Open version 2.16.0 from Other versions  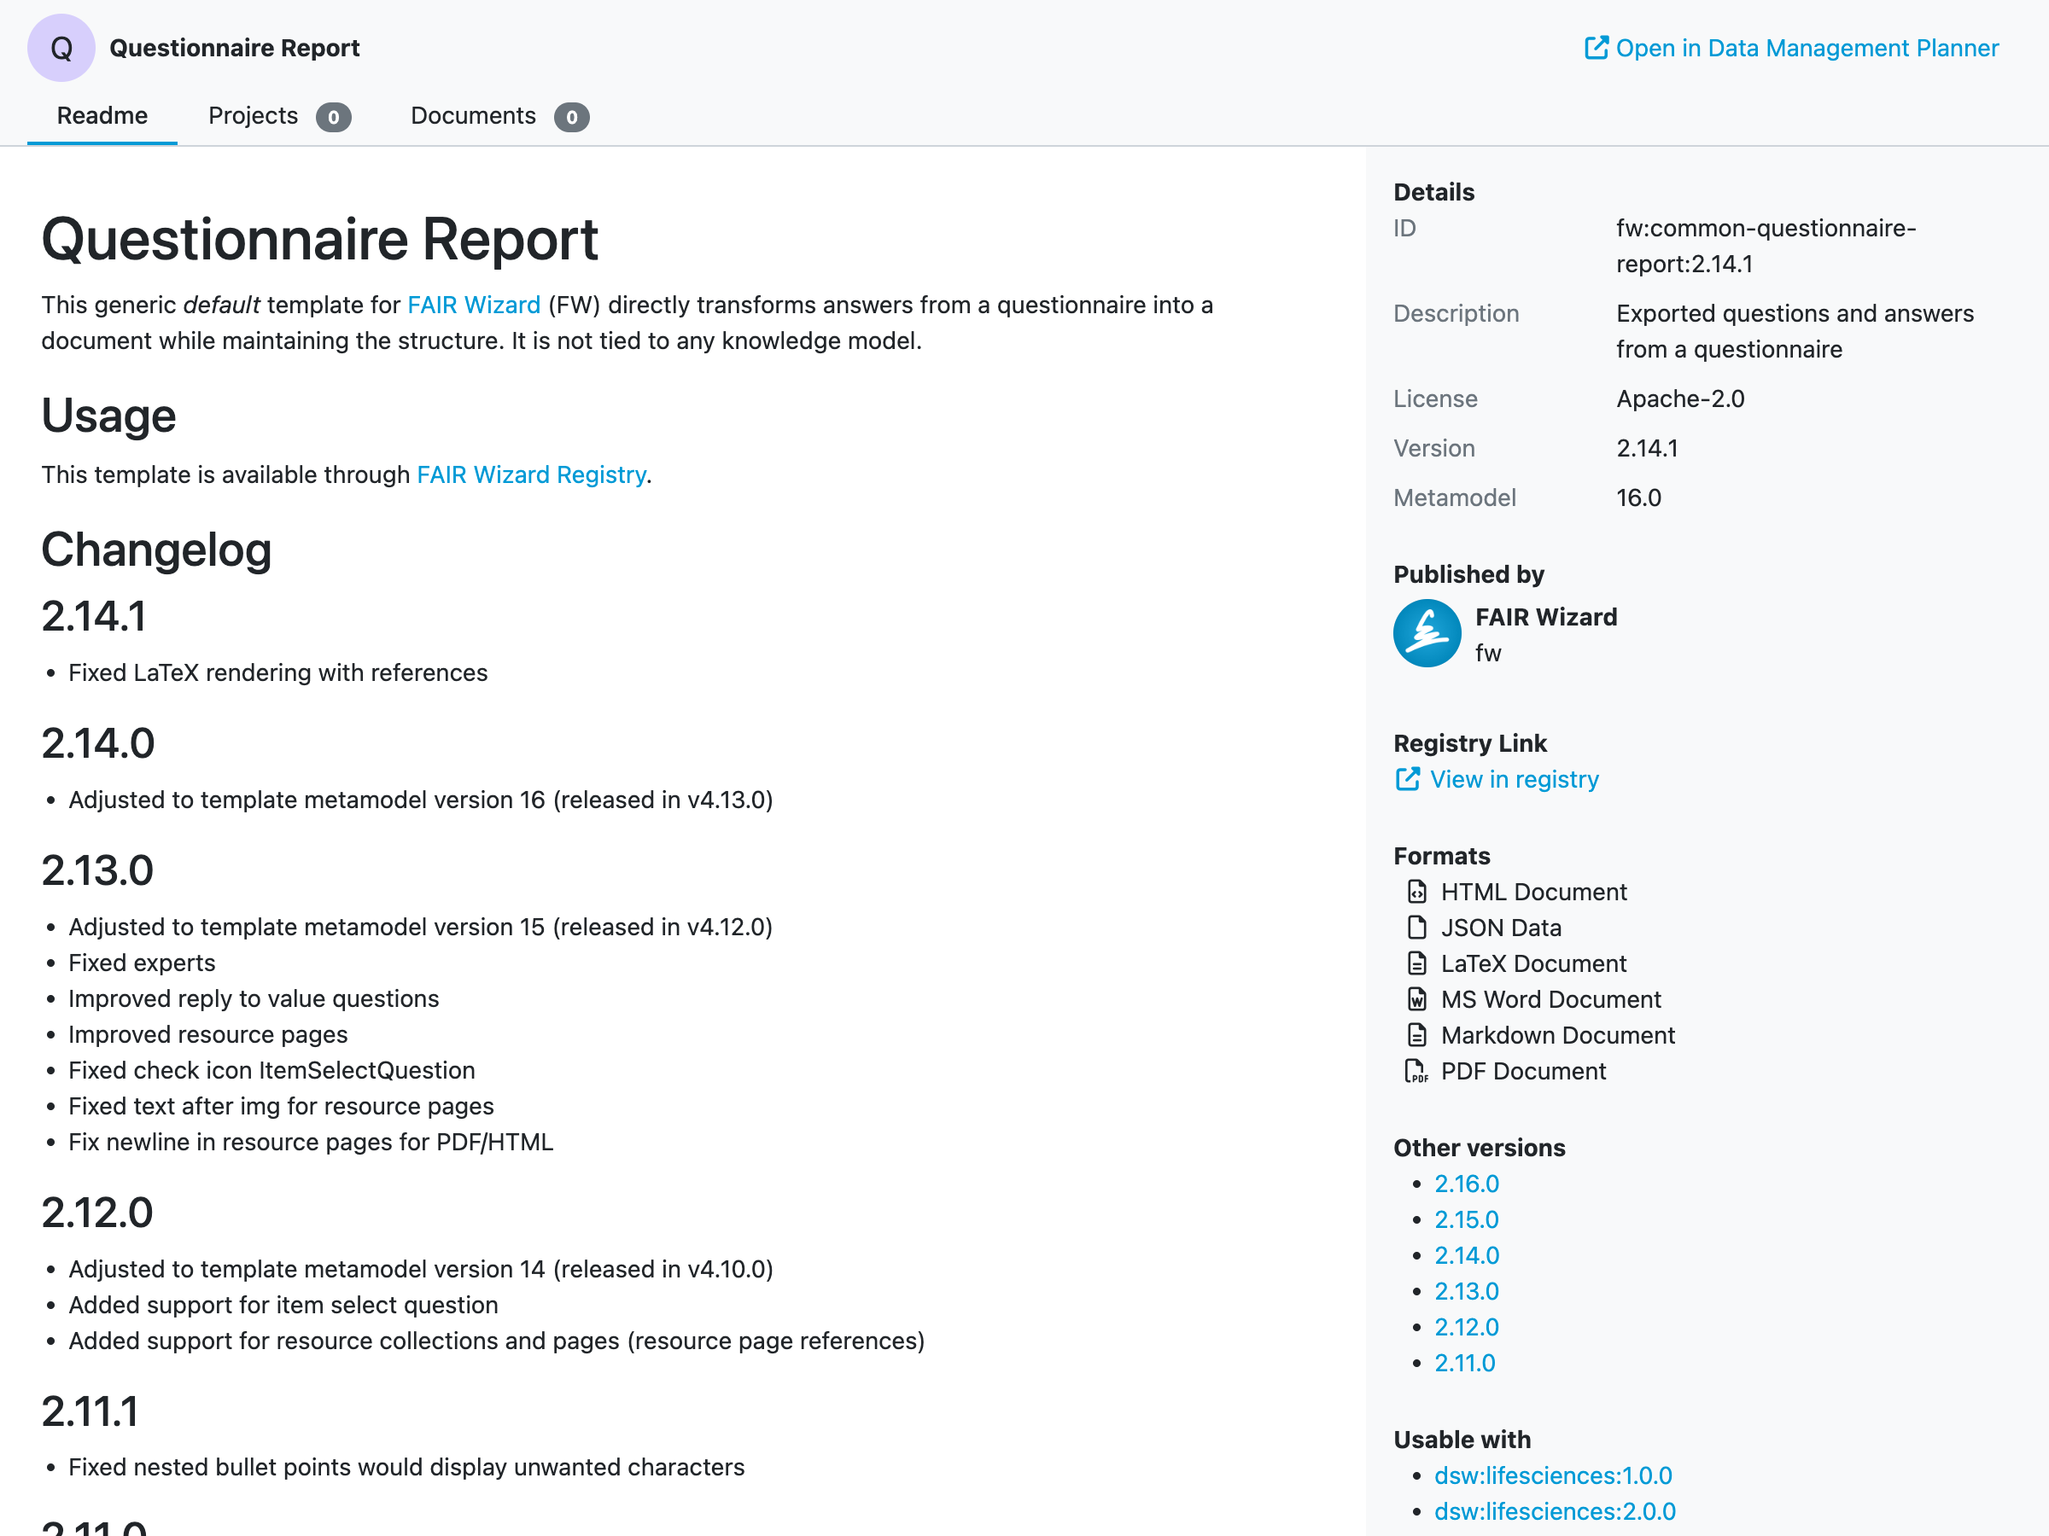[x=1467, y=1184]
